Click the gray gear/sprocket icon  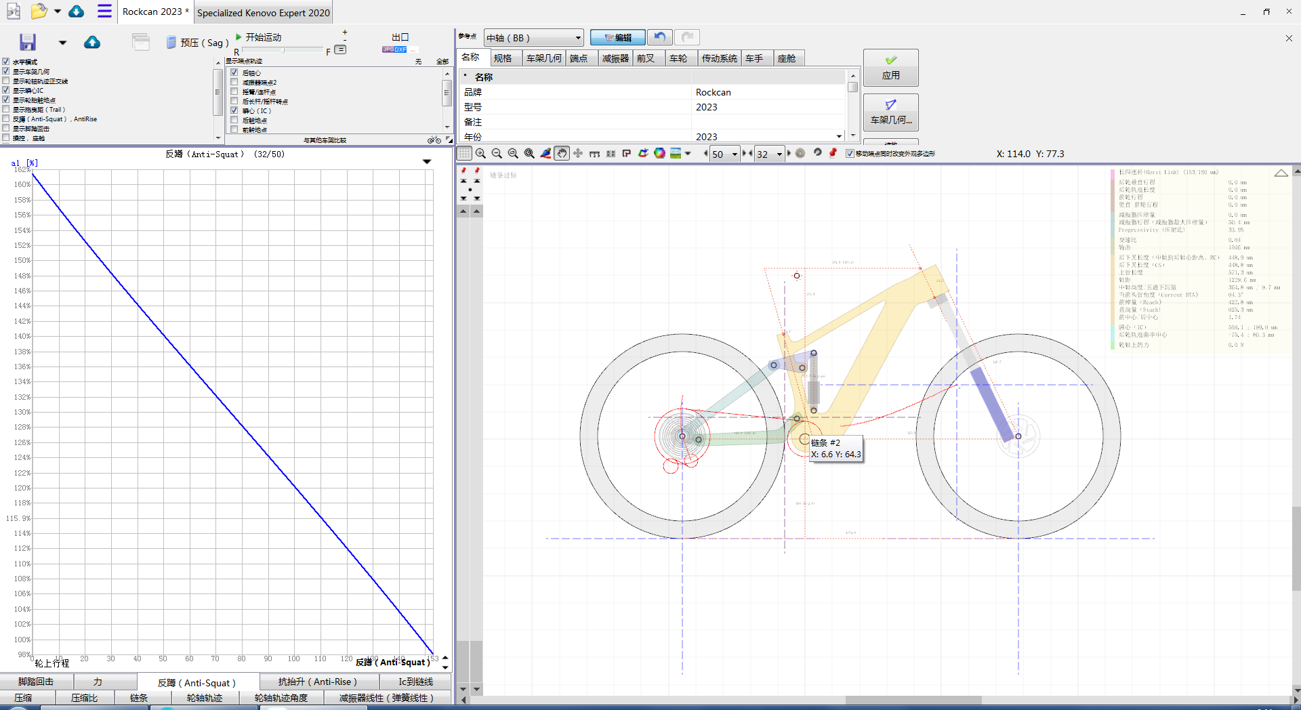800,153
